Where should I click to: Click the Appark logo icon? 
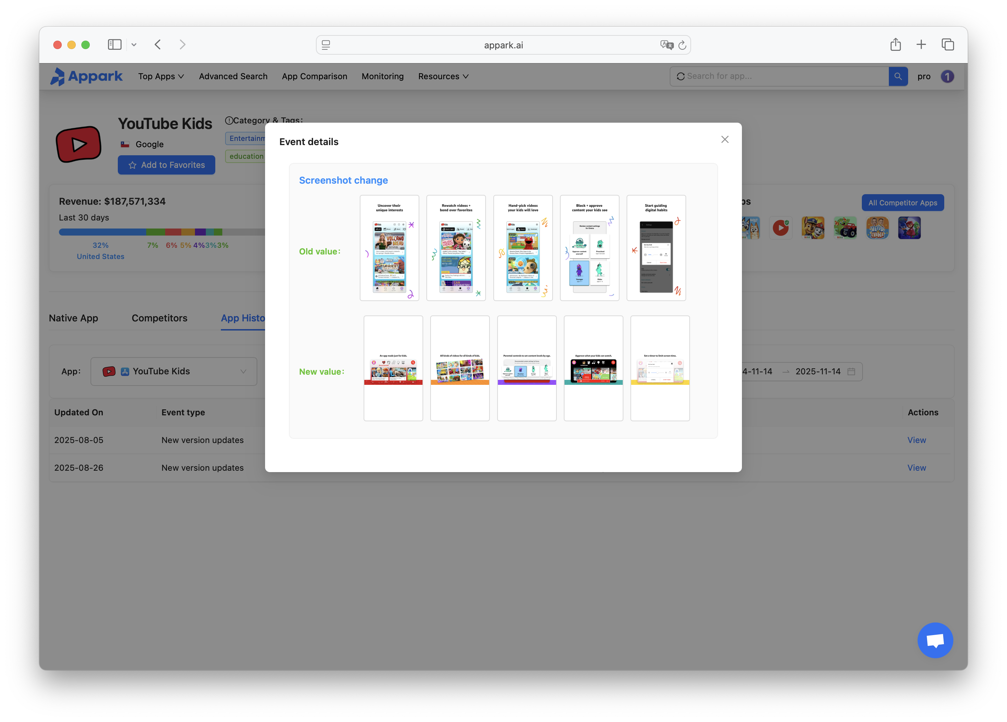[x=59, y=76]
